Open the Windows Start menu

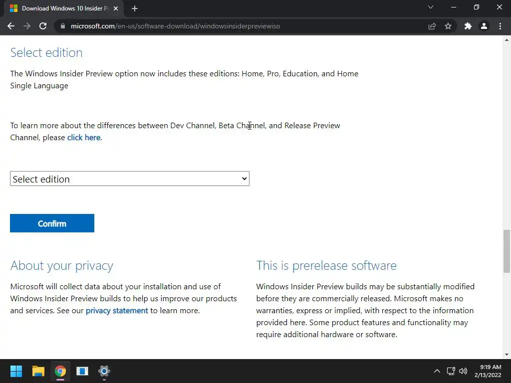click(x=16, y=371)
